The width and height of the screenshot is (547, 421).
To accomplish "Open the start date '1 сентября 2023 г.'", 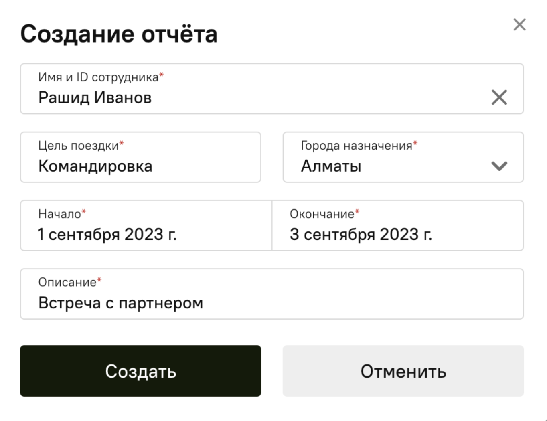I will tap(107, 235).
